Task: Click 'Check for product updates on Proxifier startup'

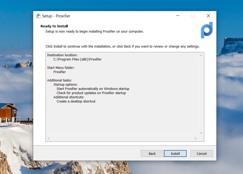Action: pyautogui.click(x=91, y=93)
